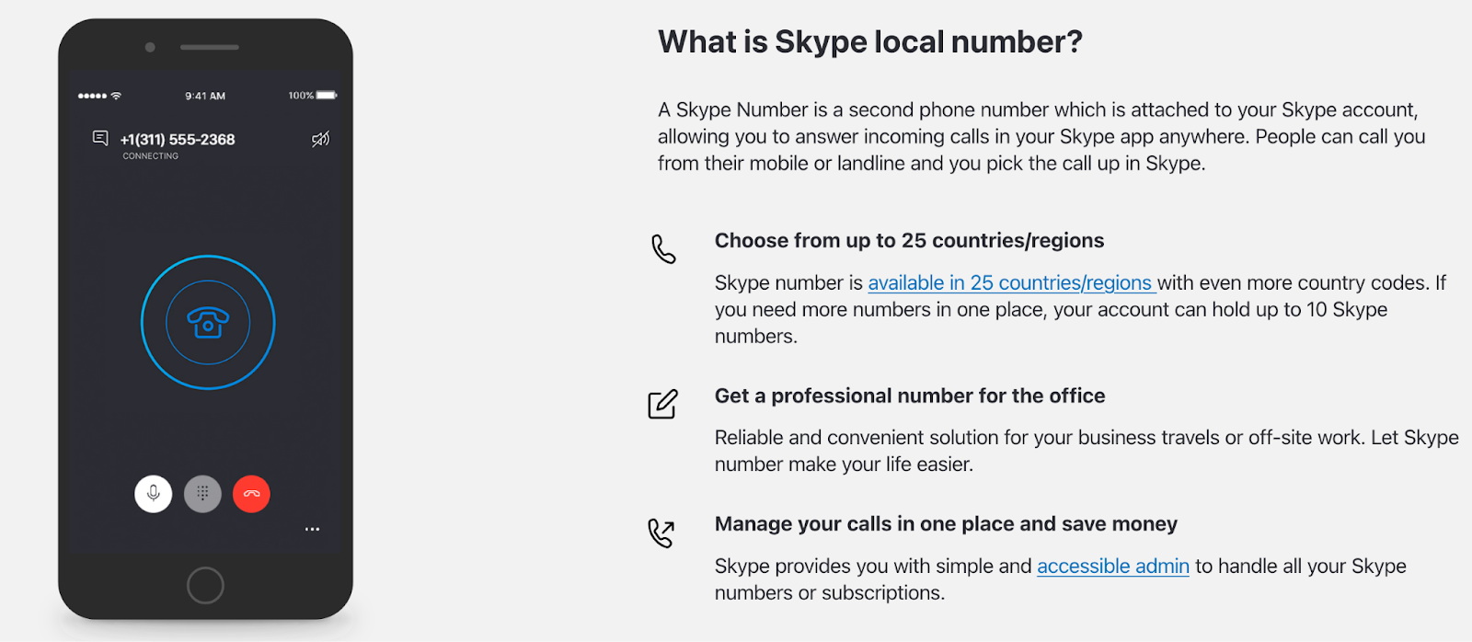Click the +1(311) 555-2368 phone number
Image resolution: width=1472 pixels, height=642 pixels.
point(178,140)
